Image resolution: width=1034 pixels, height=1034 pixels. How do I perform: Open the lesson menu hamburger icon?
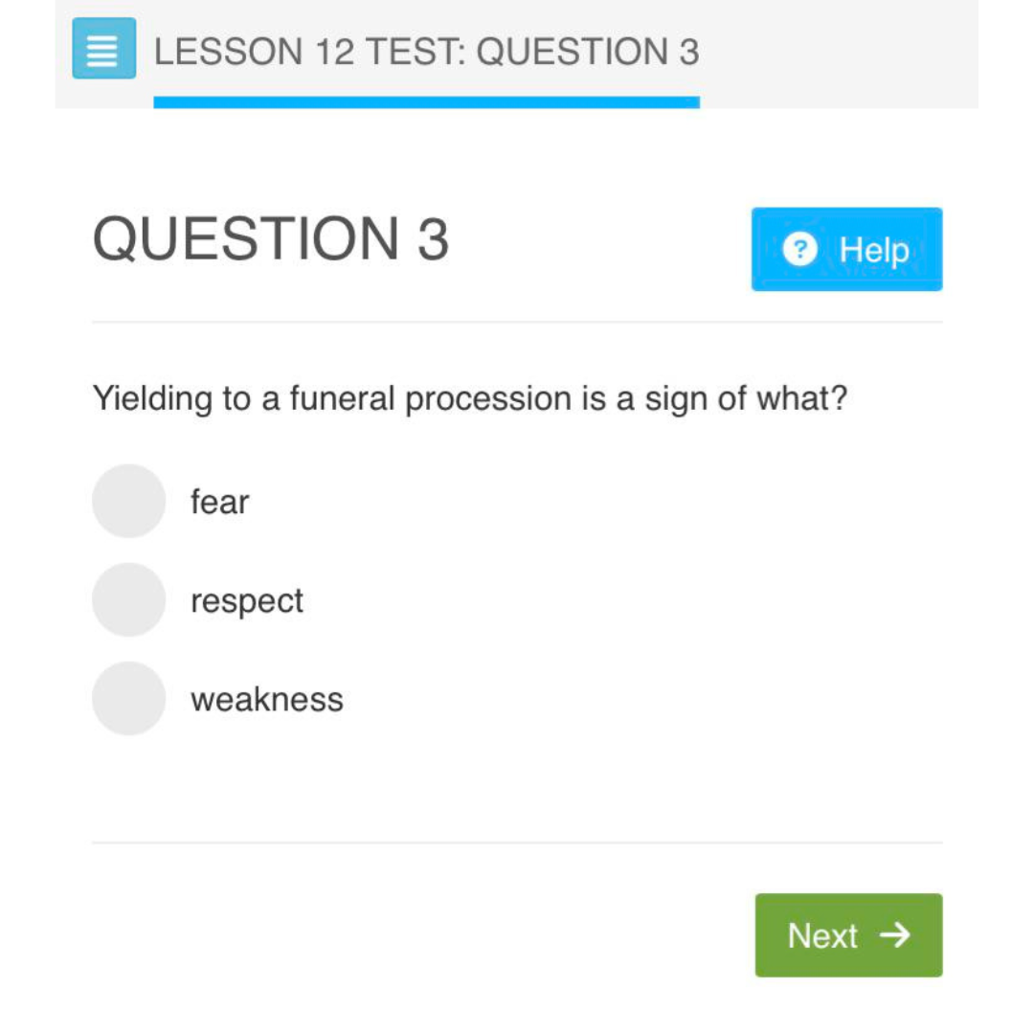pyautogui.click(x=103, y=49)
